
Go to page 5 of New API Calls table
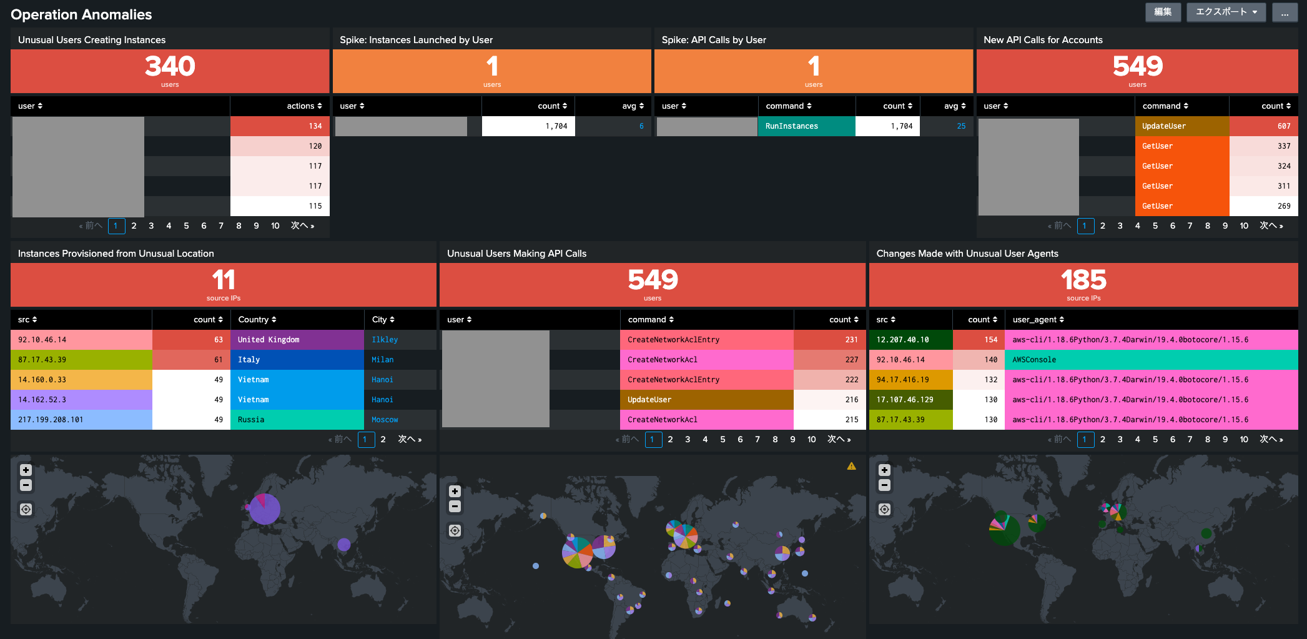(1155, 226)
